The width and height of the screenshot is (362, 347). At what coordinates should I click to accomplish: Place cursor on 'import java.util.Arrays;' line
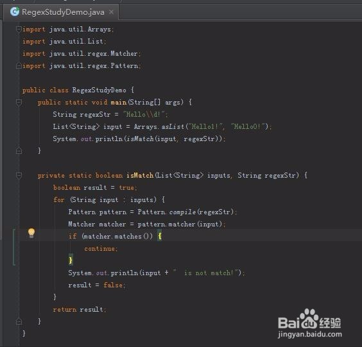click(68, 30)
